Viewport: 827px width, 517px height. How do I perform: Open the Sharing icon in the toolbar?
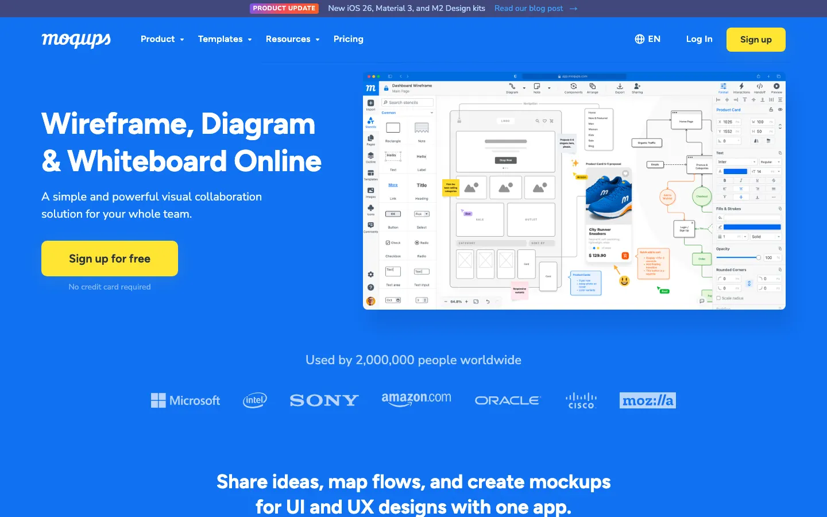pyautogui.click(x=637, y=87)
